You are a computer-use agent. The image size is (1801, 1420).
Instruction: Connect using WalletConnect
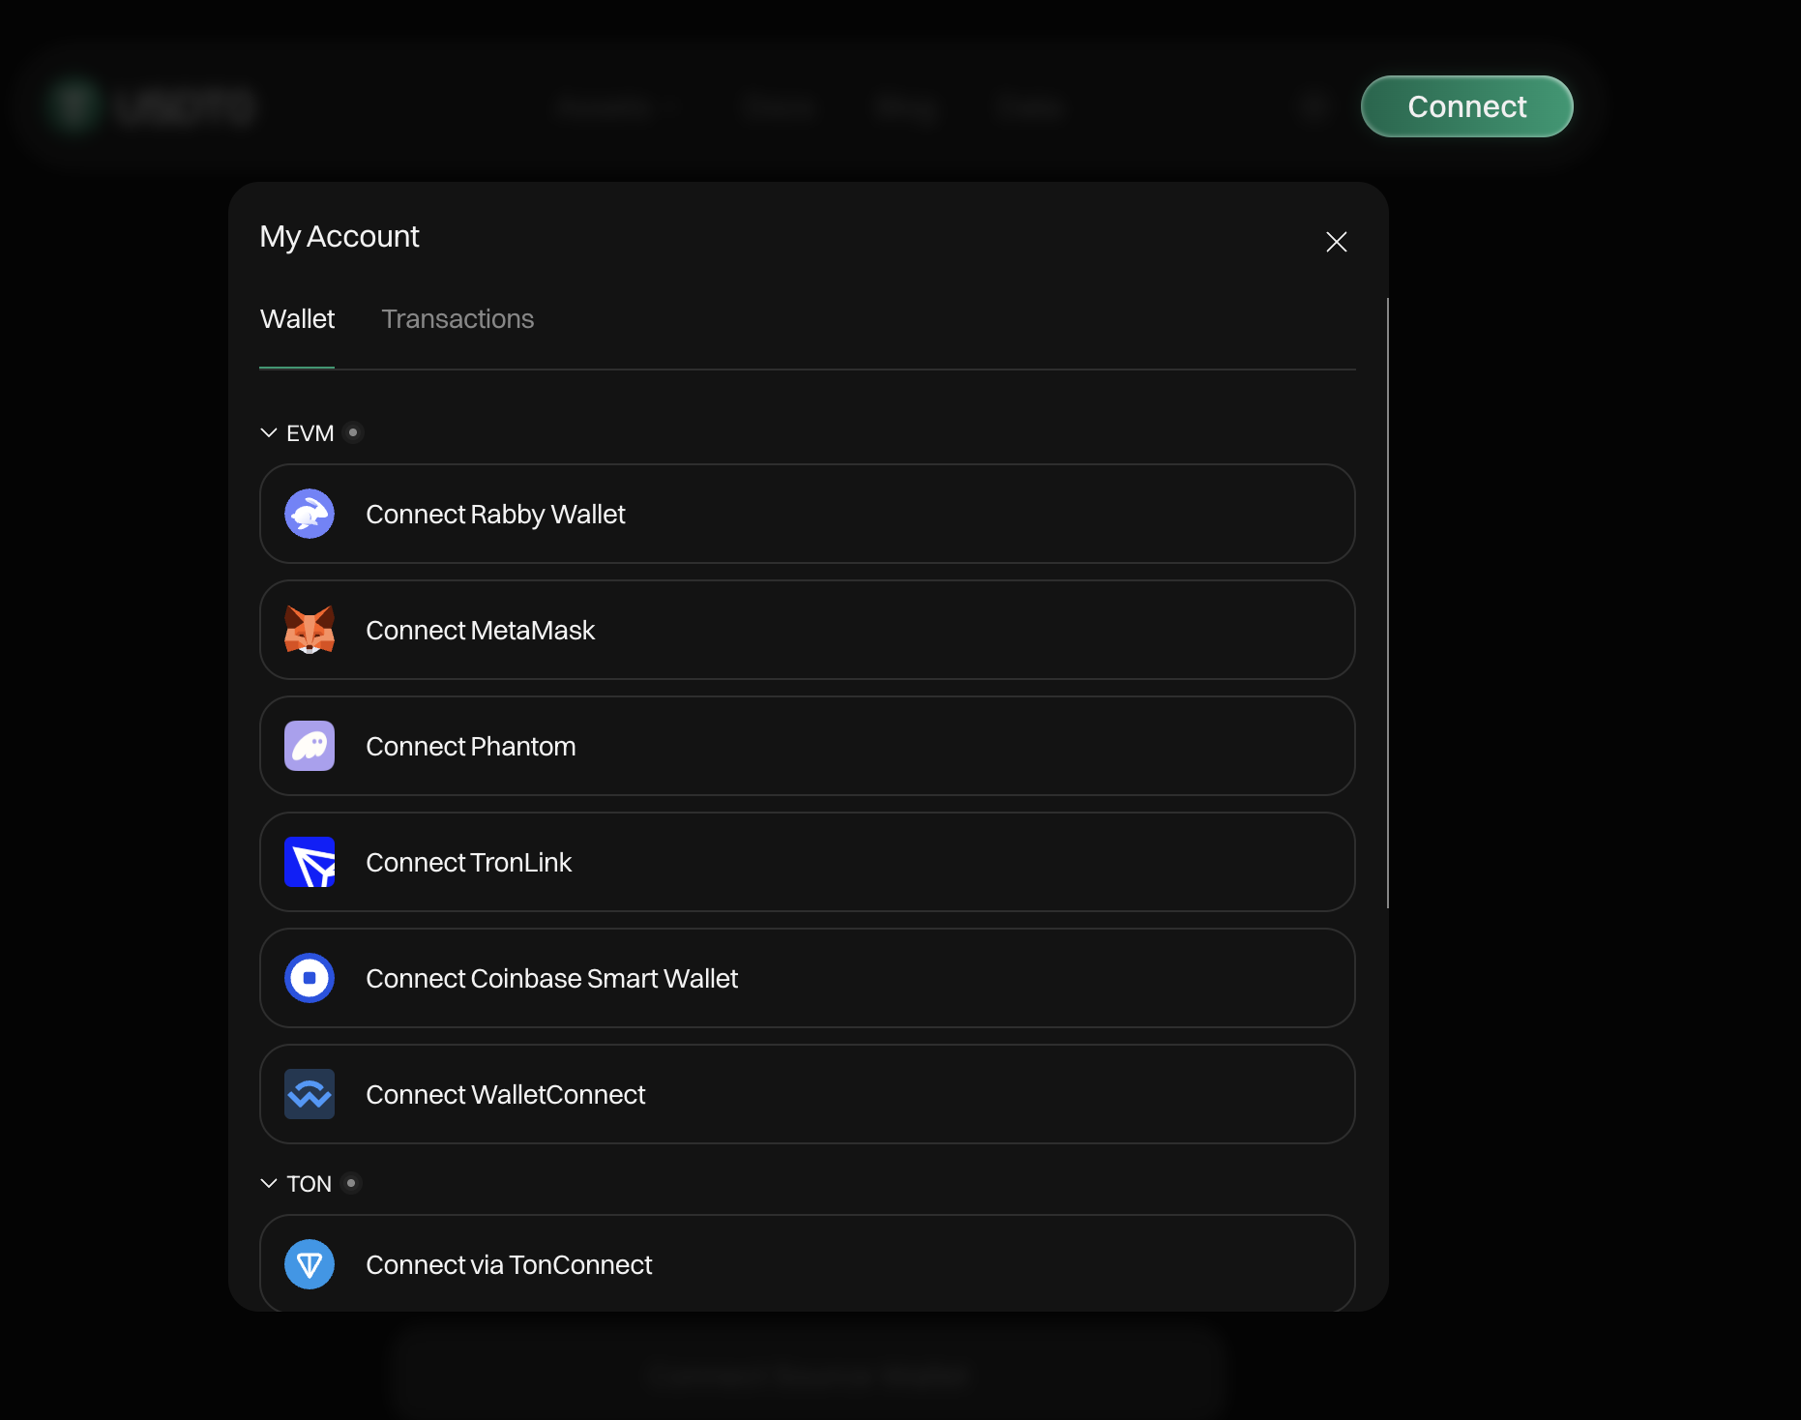[x=808, y=1094]
